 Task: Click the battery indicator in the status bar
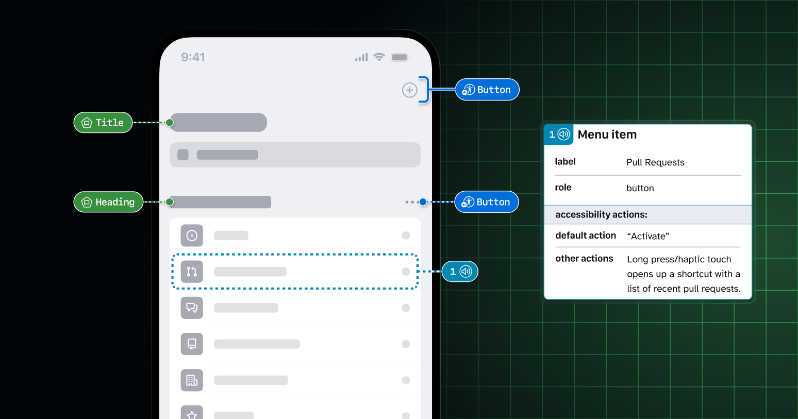point(400,57)
